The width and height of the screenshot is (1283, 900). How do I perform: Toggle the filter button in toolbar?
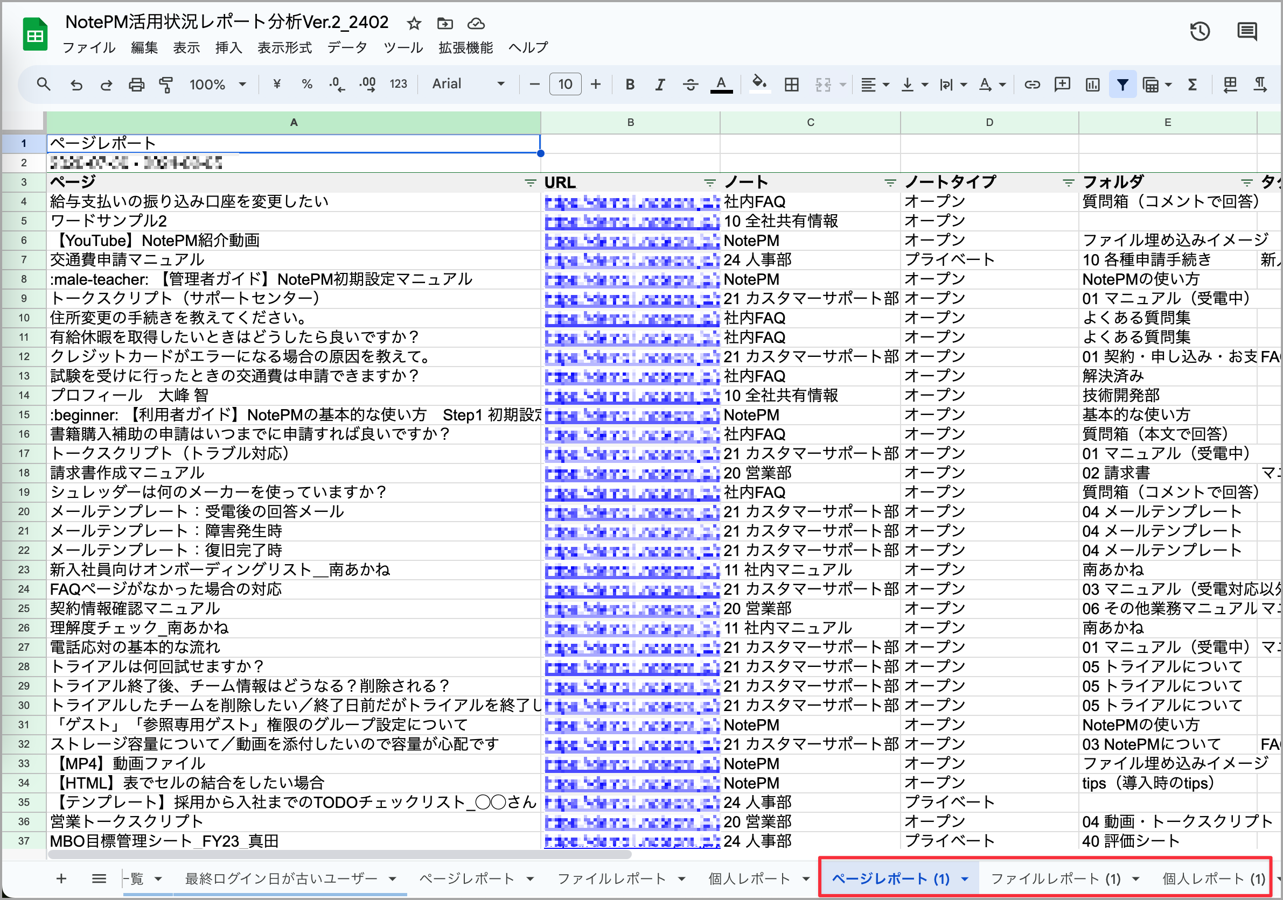click(x=1122, y=85)
